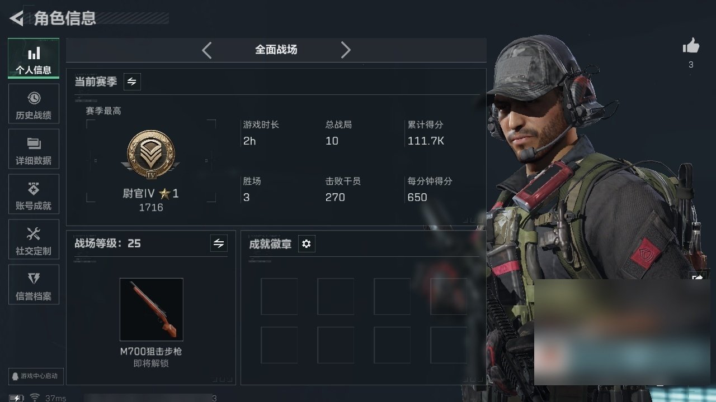This screenshot has height=402, width=716.
Task: Click the 尉官IV rank badge emblem
Action: 150,155
